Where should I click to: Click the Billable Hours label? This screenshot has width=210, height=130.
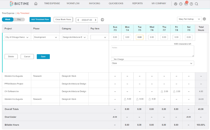(x=12, y=125)
